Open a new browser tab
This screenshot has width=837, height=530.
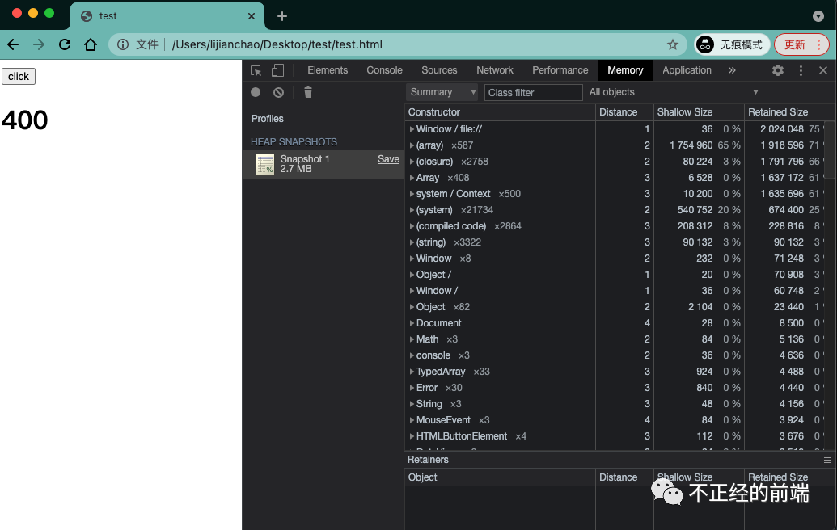click(282, 16)
